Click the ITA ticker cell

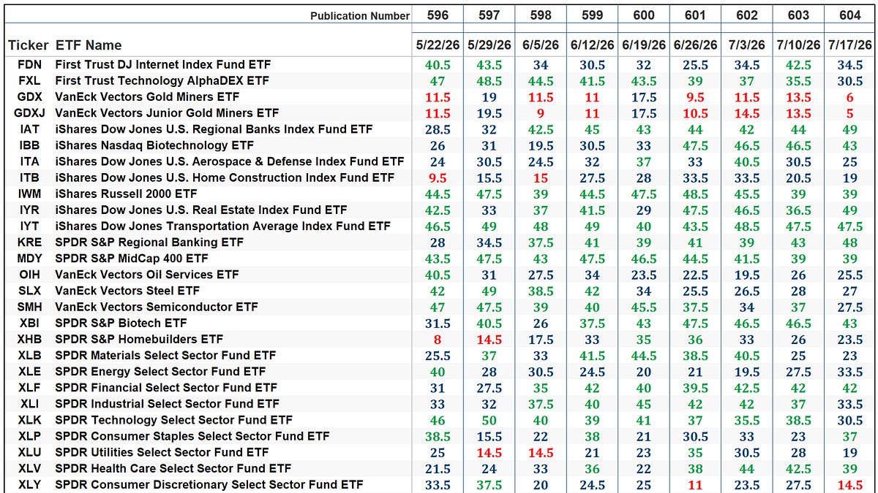29,161
